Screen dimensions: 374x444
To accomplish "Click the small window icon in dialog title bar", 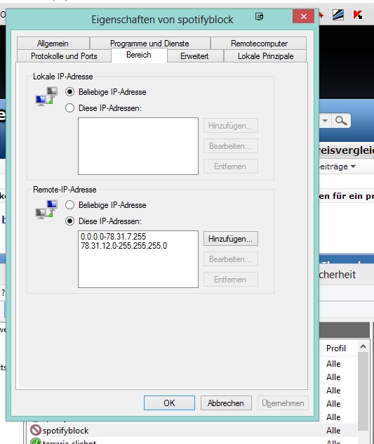I will pyautogui.click(x=259, y=16).
